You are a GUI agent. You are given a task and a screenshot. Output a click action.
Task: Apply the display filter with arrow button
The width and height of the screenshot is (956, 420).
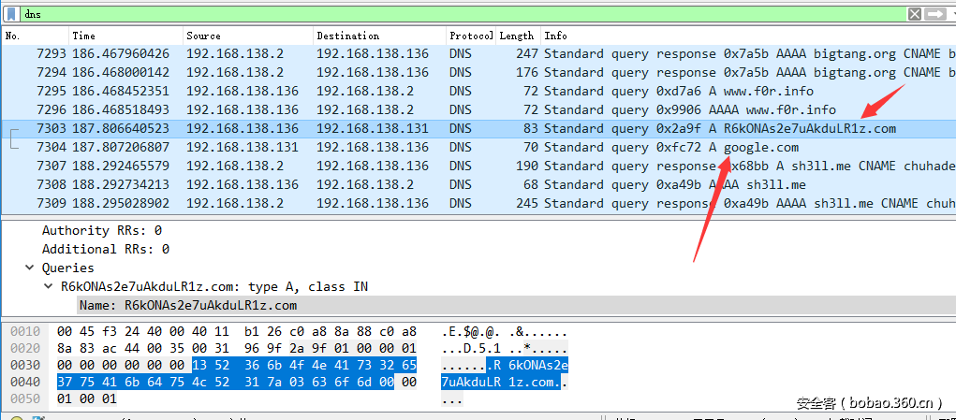pyautogui.click(x=934, y=14)
